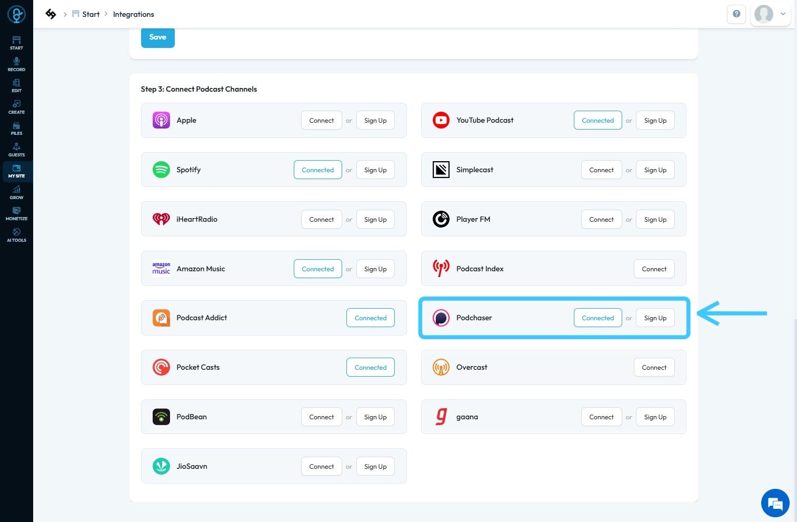Connect the Player FM channel
The height and width of the screenshot is (522, 797).
(x=602, y=220)
